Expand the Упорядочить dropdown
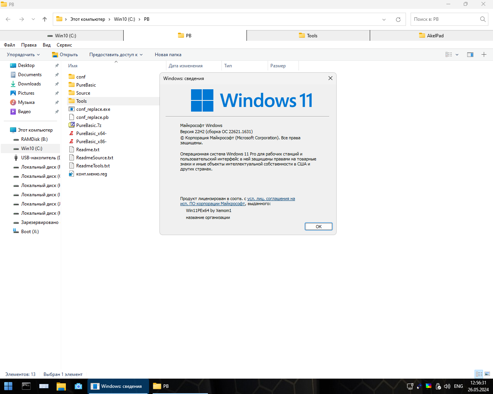This screenshot has height=394, width=493. pyautogui.click(x=23, y=55)
